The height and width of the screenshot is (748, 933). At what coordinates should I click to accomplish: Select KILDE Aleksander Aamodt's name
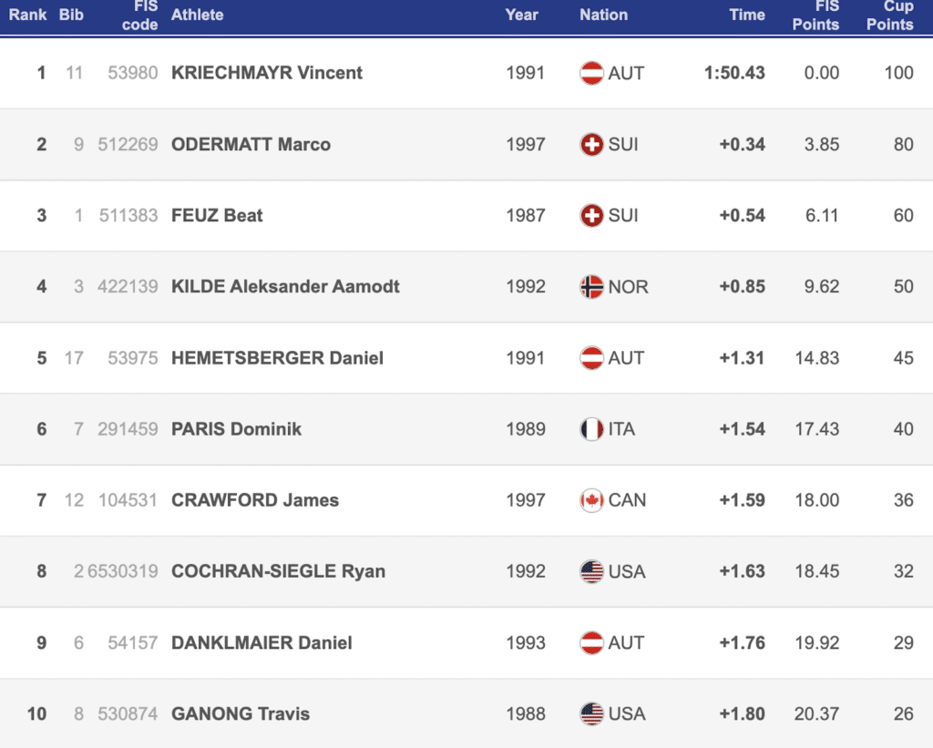(285, 286)
